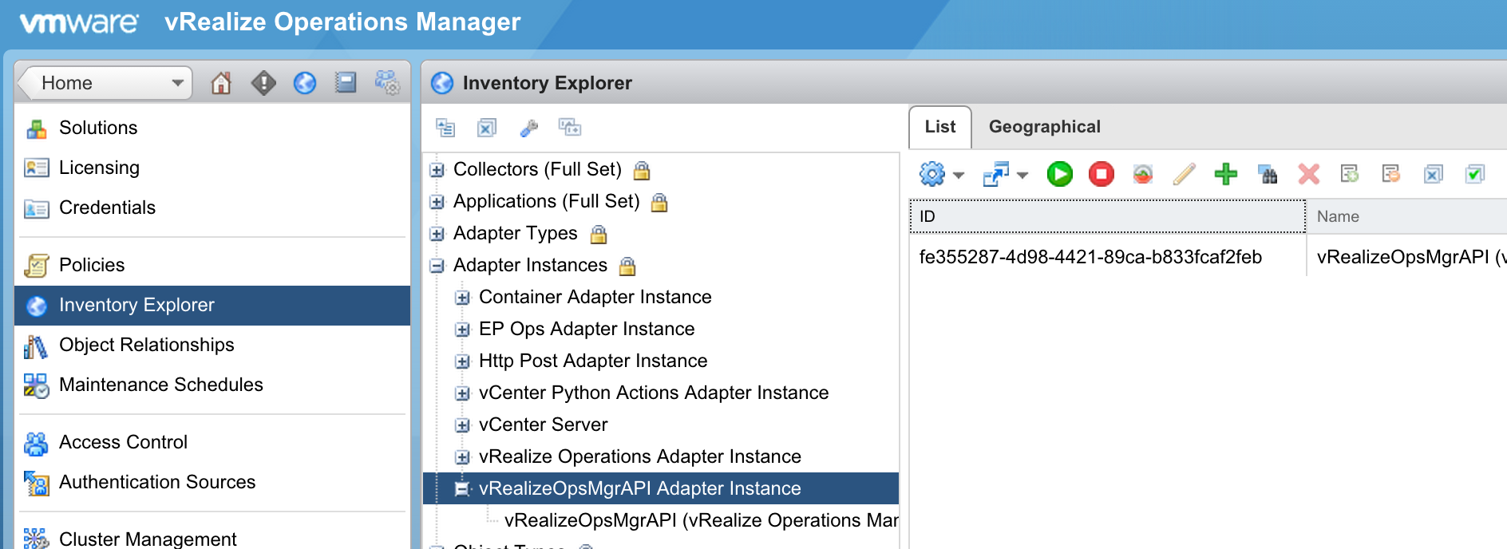
Task: Click the wrench icon in the tree toolbar
Action: click(528, 128)
